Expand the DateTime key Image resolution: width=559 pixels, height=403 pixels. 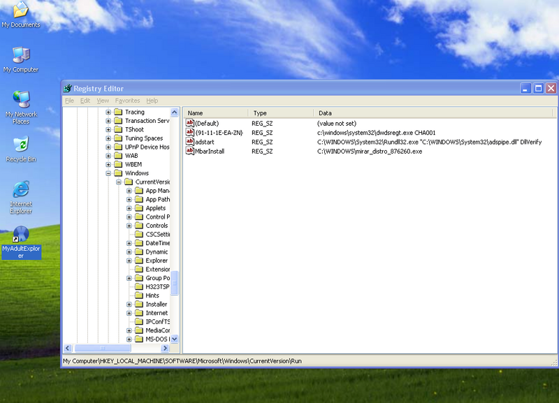tap(129, 243)
